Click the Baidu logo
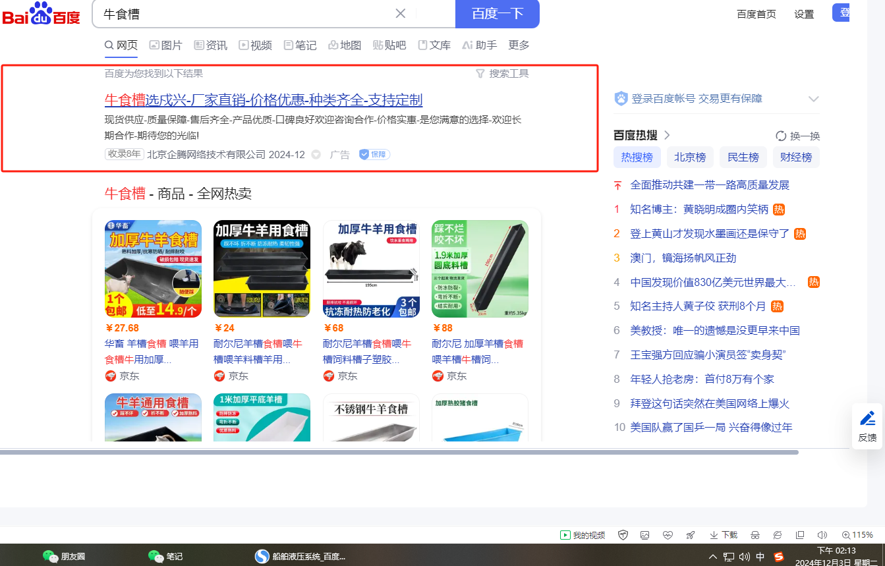 41,14
